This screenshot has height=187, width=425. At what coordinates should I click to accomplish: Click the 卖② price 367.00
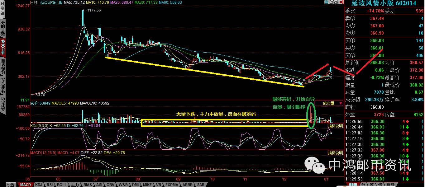[377, 26]
